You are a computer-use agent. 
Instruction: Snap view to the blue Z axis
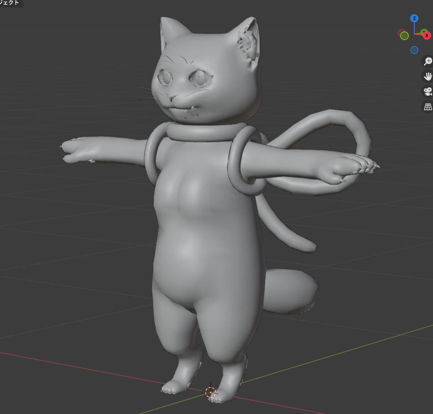click(414, 19)
